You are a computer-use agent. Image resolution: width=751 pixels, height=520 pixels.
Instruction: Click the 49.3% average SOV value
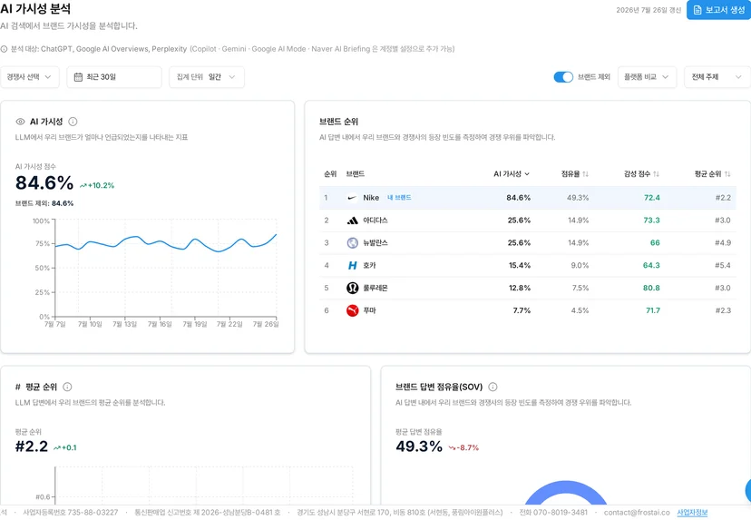419,446
